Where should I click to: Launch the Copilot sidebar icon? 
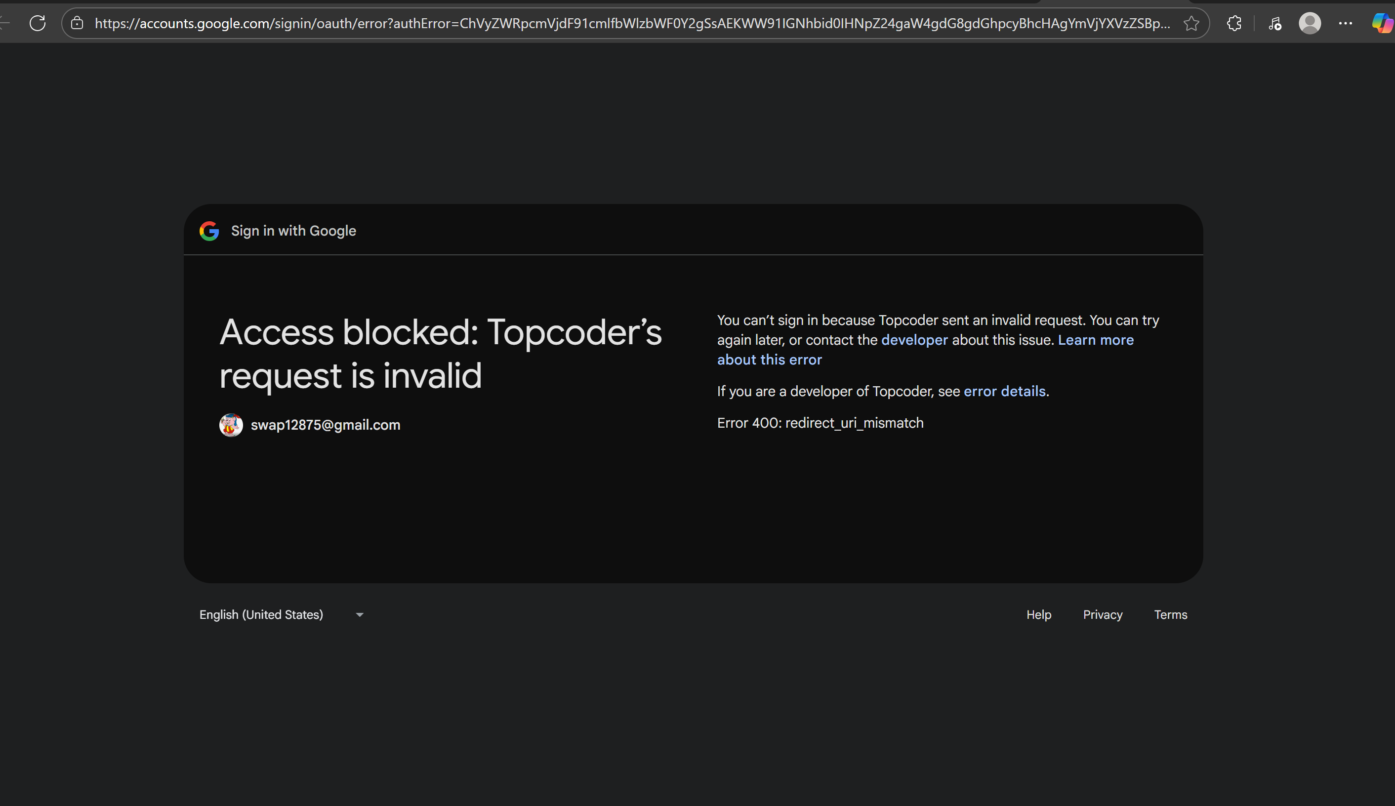(x=1382, y=23)
